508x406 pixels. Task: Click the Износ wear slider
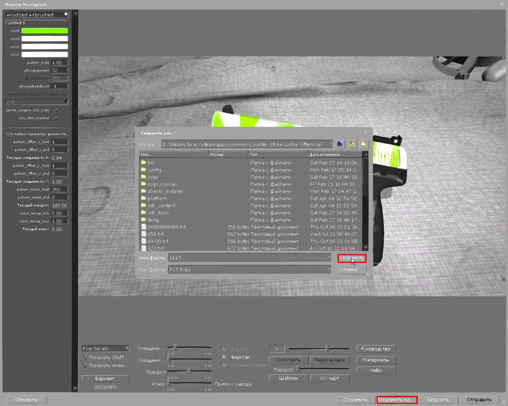pos(190,383)
